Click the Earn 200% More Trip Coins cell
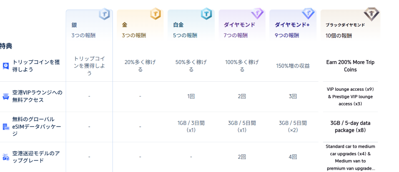Screen dimensions: 399x172 point(350,66)
